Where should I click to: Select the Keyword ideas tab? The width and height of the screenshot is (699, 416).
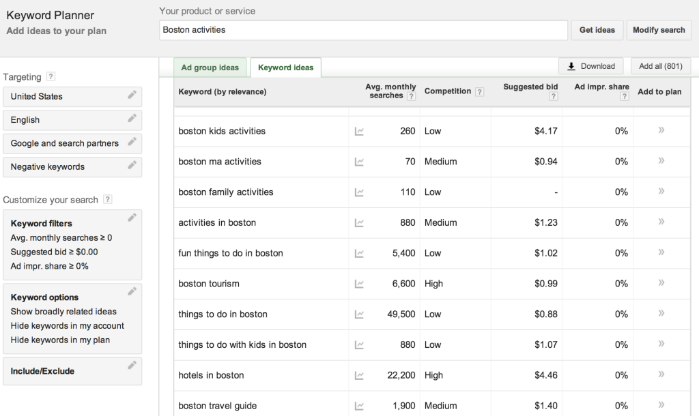(x=286, y=68)
